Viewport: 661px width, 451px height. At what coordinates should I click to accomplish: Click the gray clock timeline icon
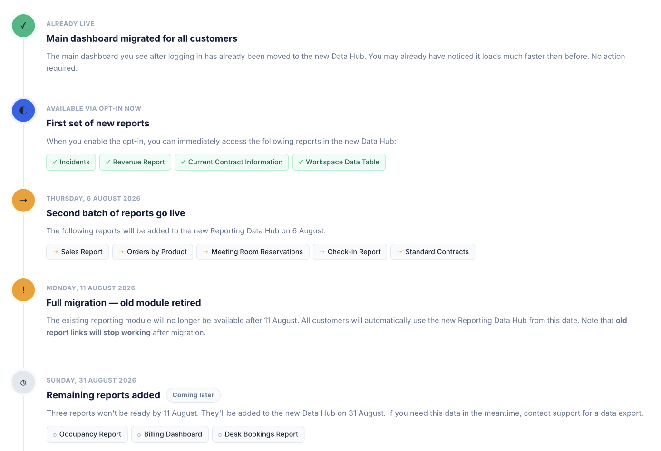click(x=23, y=383)
